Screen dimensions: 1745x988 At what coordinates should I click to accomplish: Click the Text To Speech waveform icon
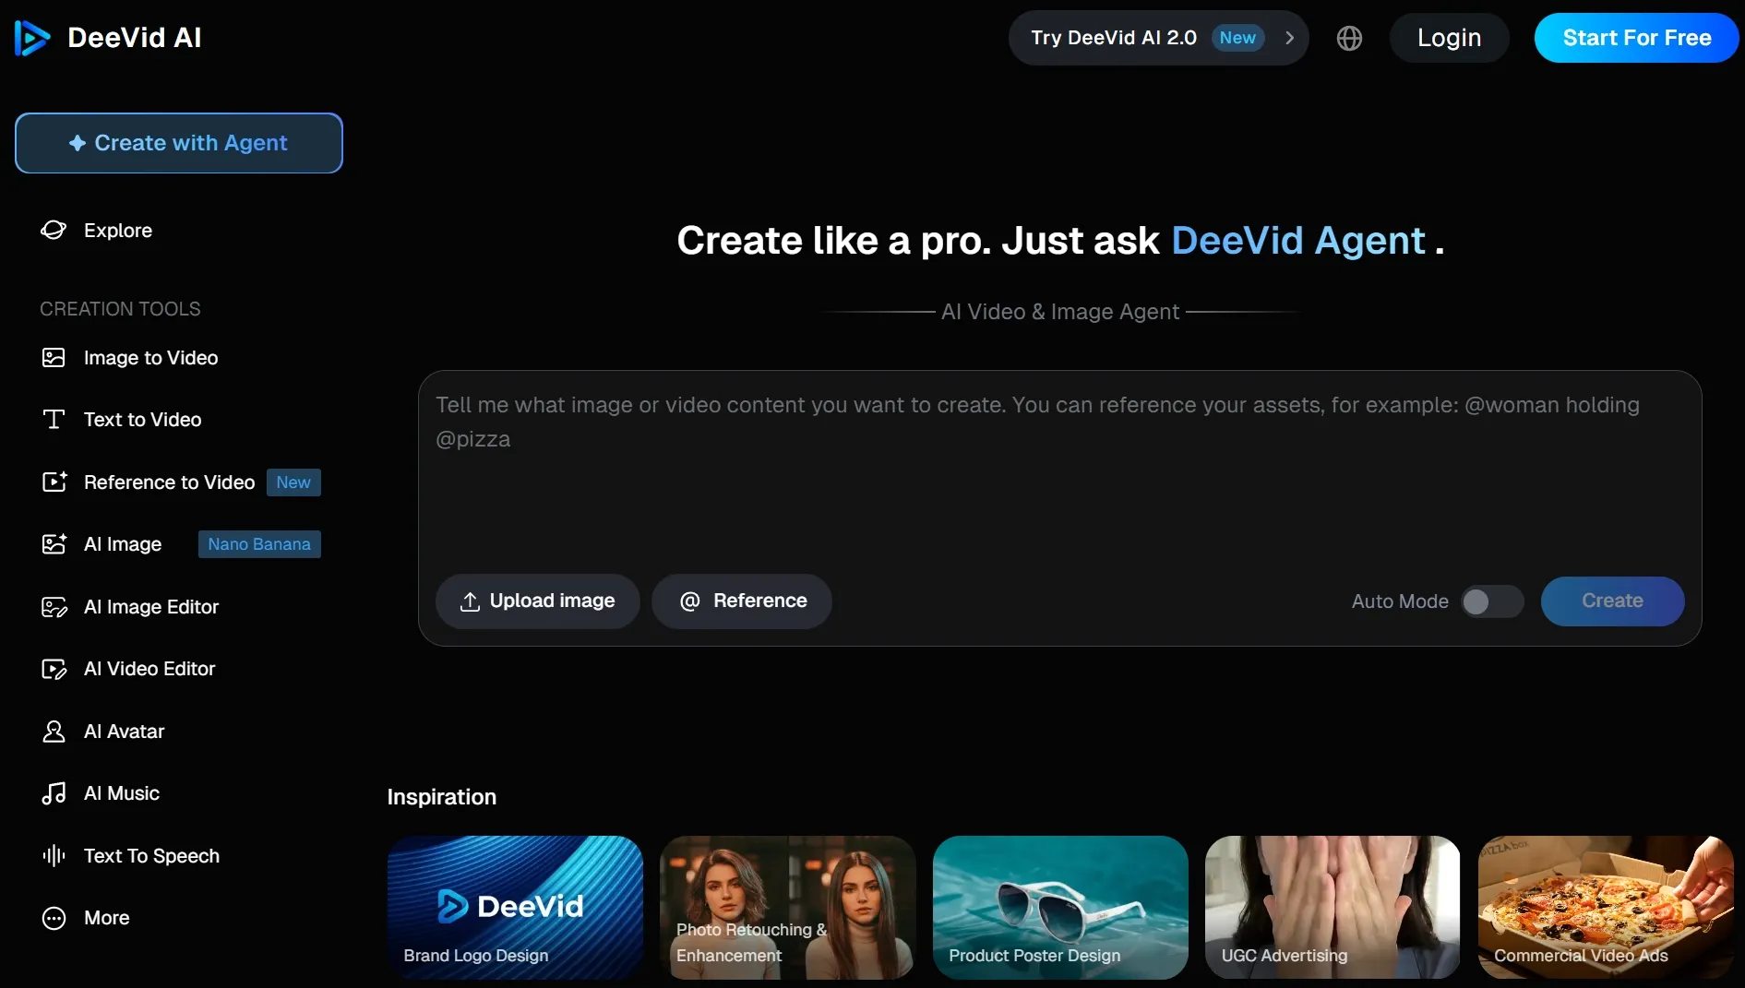pos(54,856)
